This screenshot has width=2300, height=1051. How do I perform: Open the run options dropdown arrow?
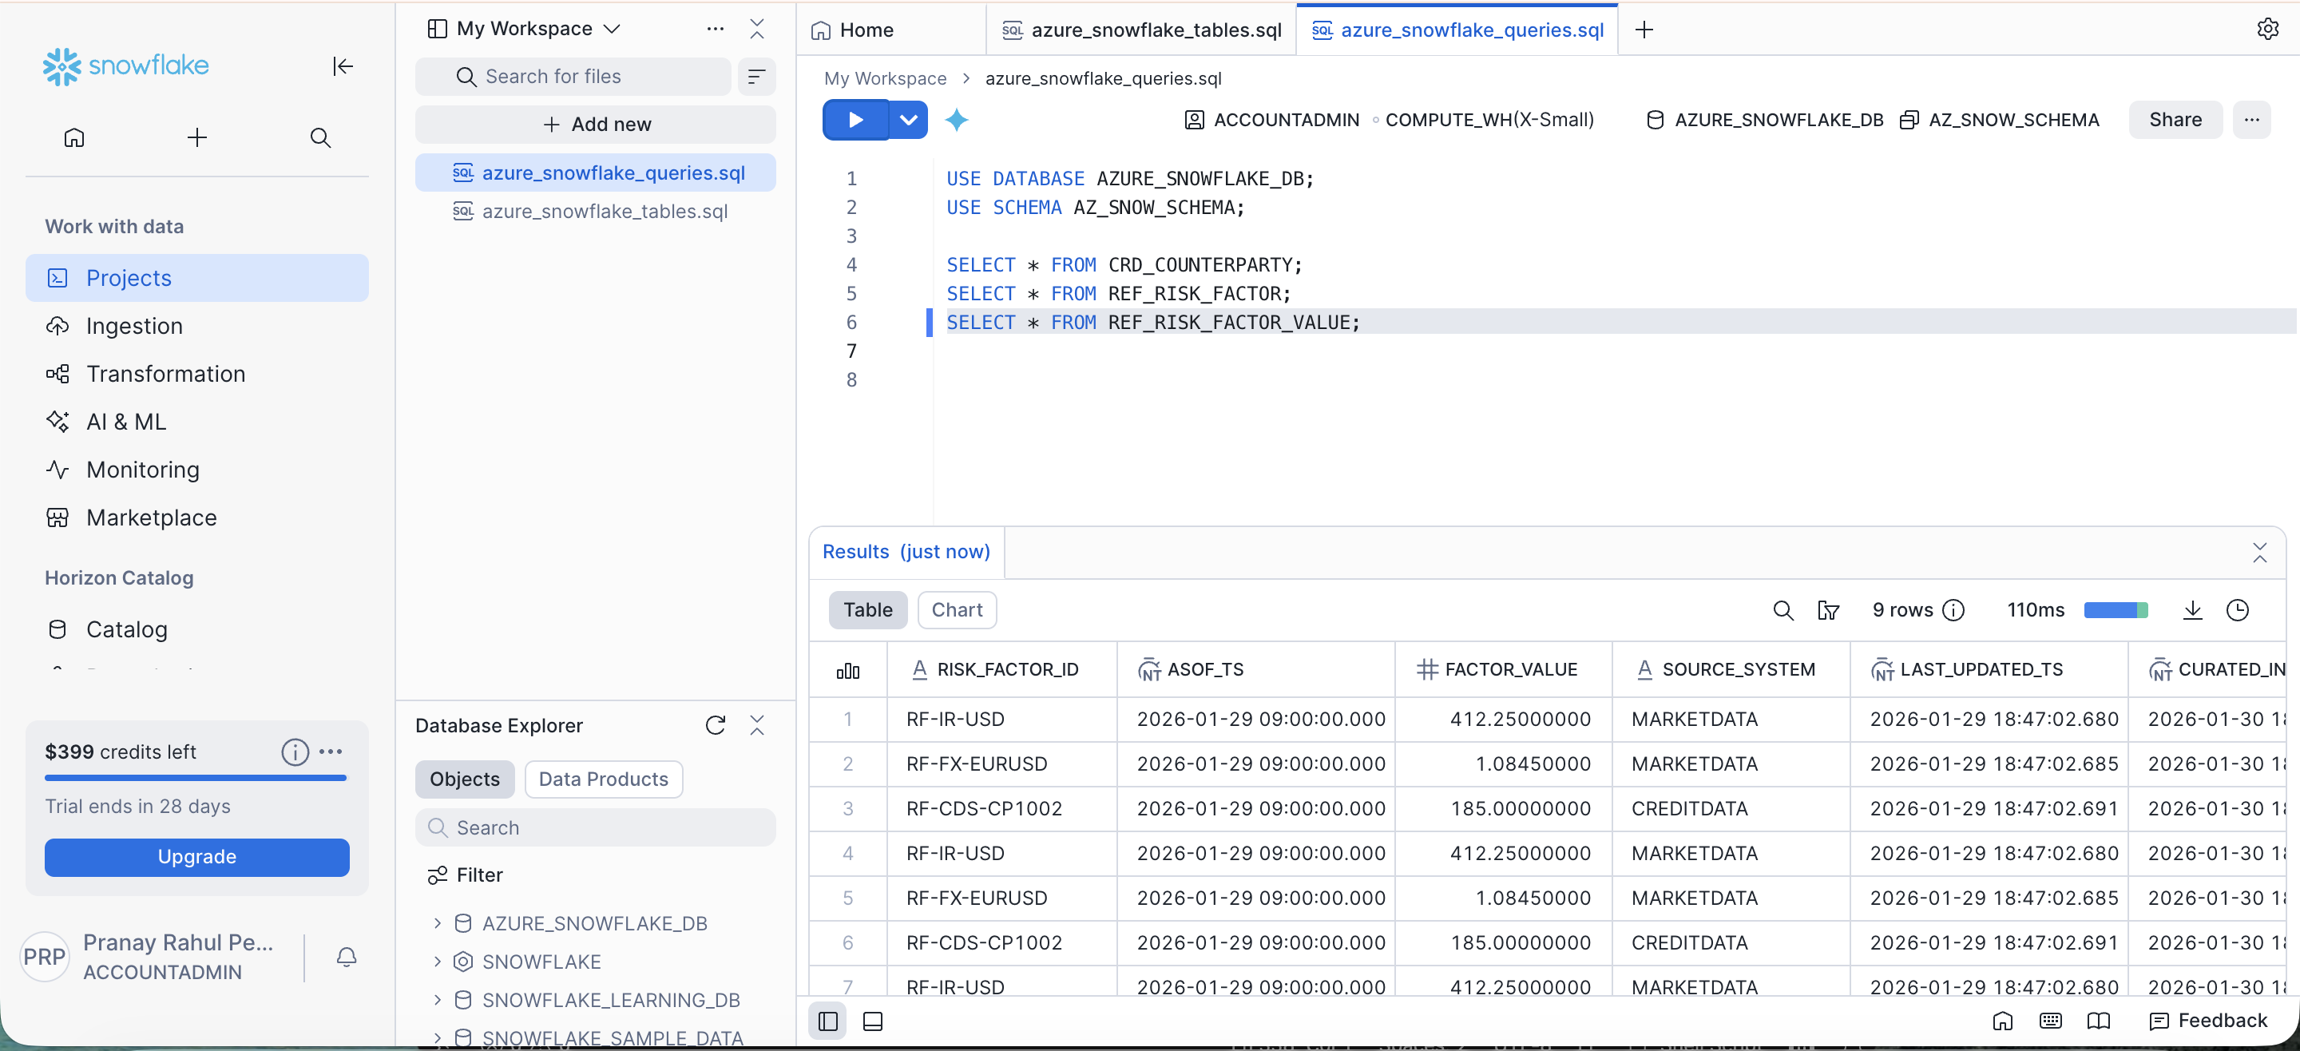[x=908, y=119]
